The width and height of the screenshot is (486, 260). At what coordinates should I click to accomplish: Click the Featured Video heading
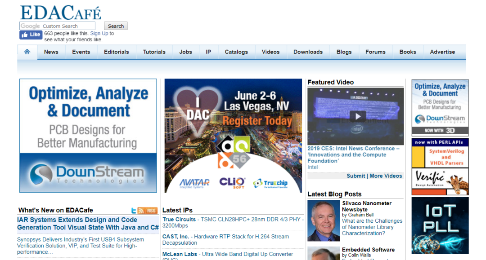click(x=330, y=82)
